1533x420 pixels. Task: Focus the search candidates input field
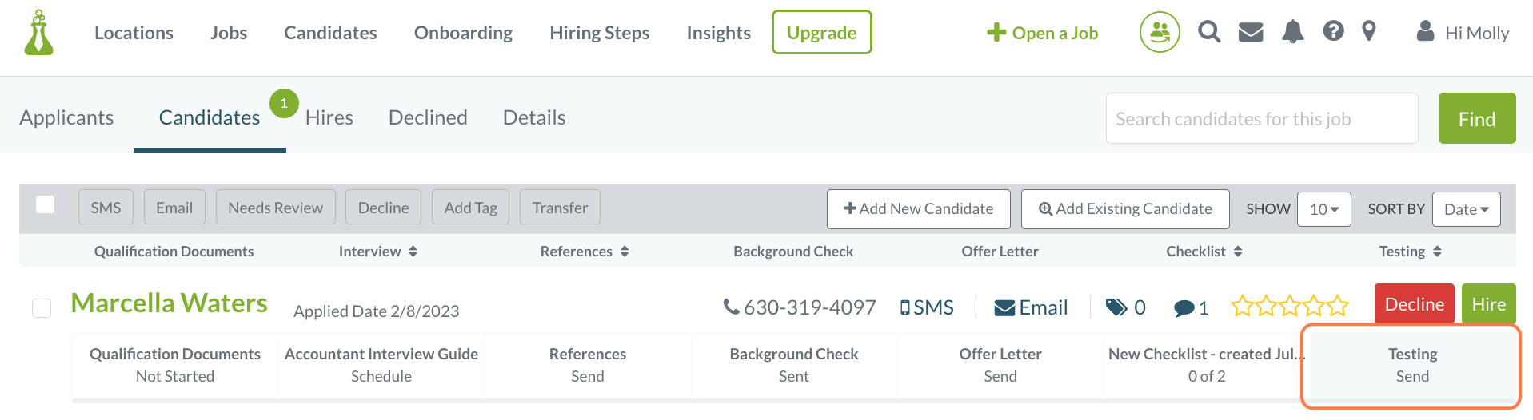click(1261, 119)
